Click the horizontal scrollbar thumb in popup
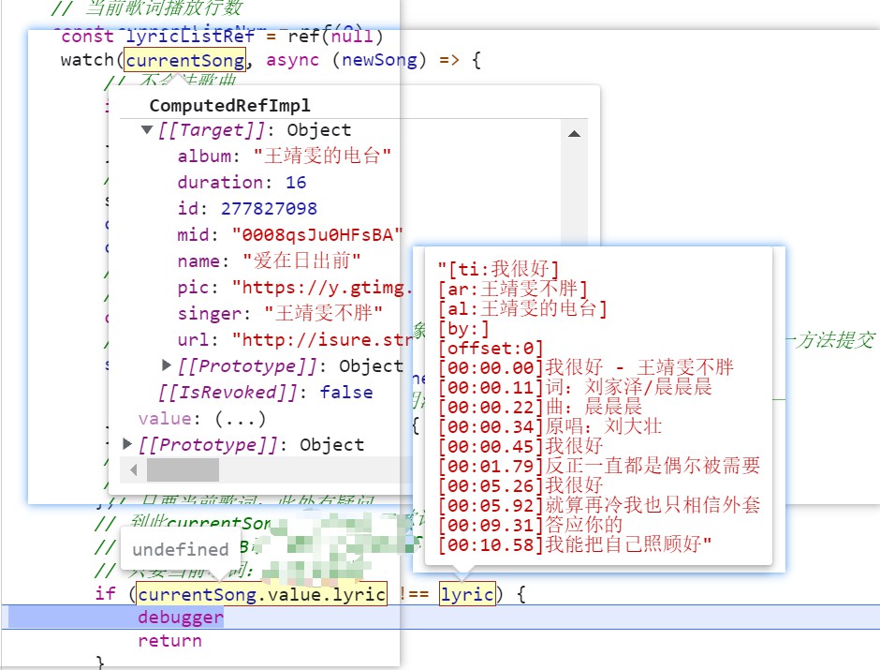The image size is (880, 670). coord(183,469)
